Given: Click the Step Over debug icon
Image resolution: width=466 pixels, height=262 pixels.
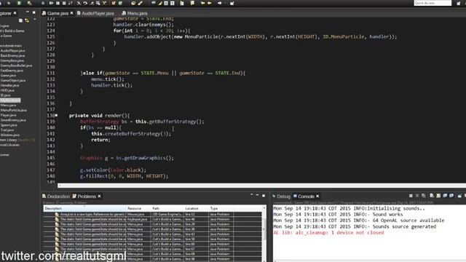Looking at the screenshot, I should (x=85, y=3).
